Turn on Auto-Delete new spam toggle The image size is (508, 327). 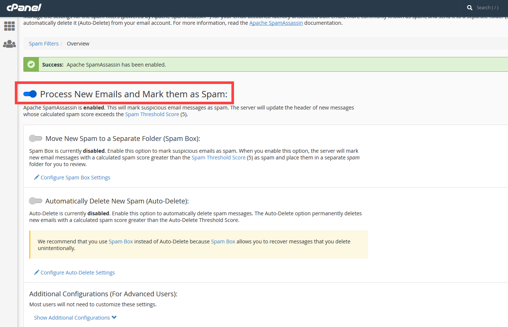tap(36, 201)
